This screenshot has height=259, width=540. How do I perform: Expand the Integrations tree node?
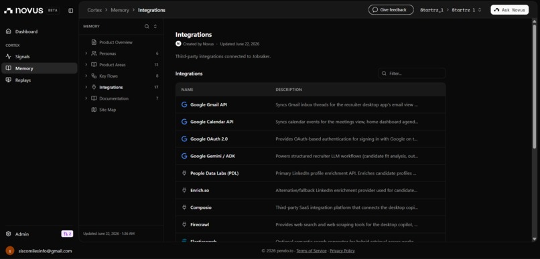pos(86,87)
